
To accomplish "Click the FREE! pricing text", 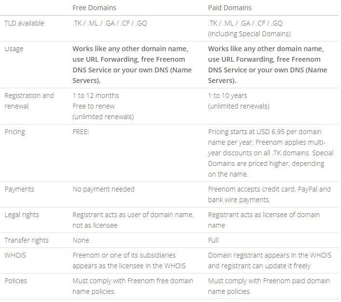I will 81,131.
